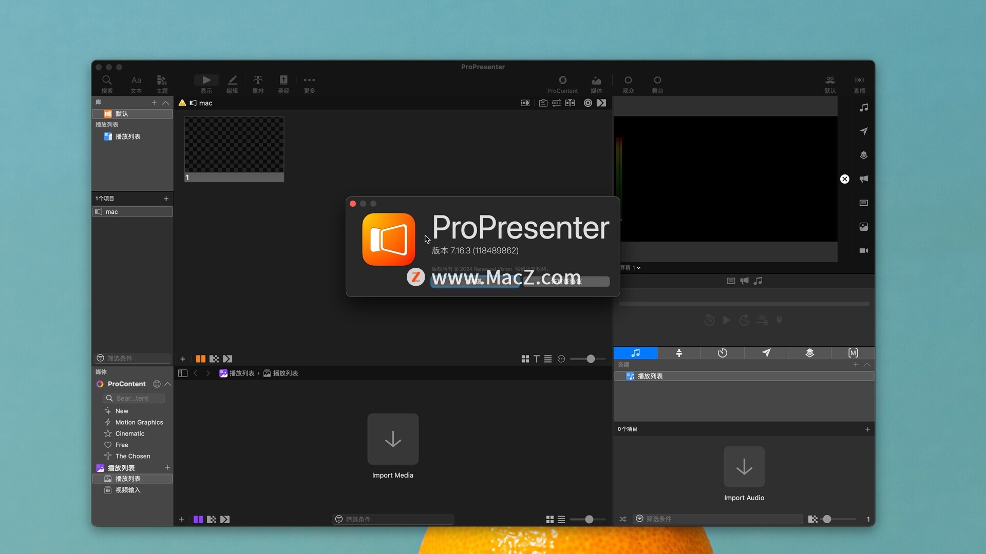Open the 屏幕 1 screen dropdown

[x=630, y=268]
